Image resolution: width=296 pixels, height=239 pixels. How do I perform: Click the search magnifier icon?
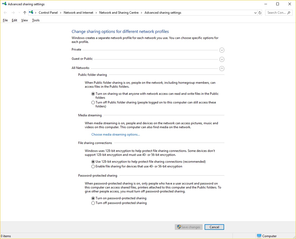point(289,13)
